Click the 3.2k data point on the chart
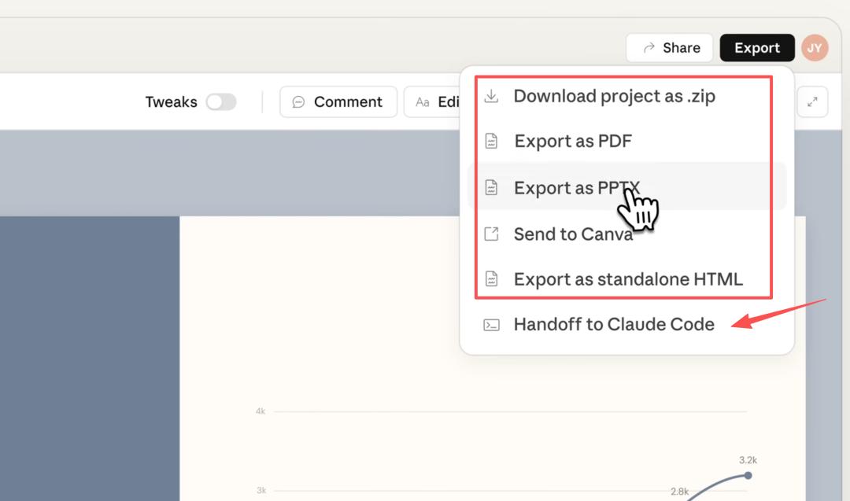 (x=748, y=475)
